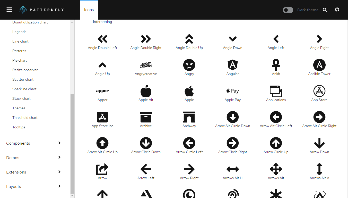Select the Arrow Alt Circle Up icon
The image size is (348, 198).
(102, 143)
